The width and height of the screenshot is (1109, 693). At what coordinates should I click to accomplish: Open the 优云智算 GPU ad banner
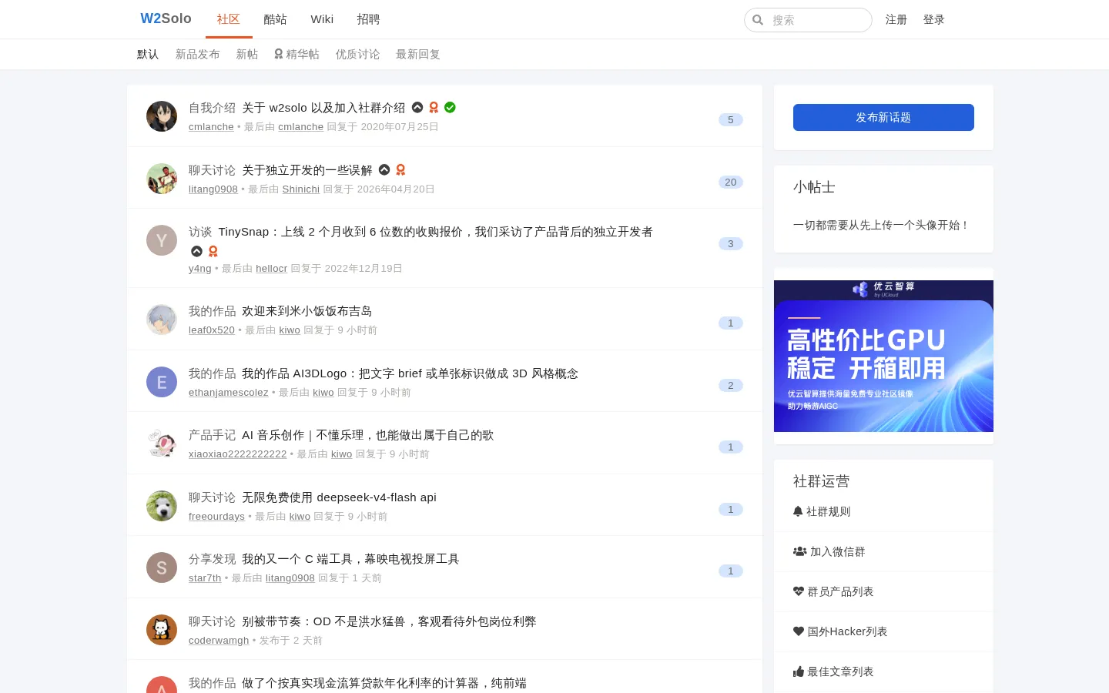(x=883, y=356)
